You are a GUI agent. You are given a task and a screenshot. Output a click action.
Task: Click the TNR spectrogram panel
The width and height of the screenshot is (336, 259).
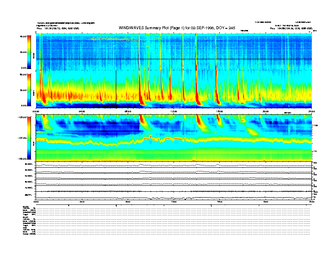pos(174,138)
